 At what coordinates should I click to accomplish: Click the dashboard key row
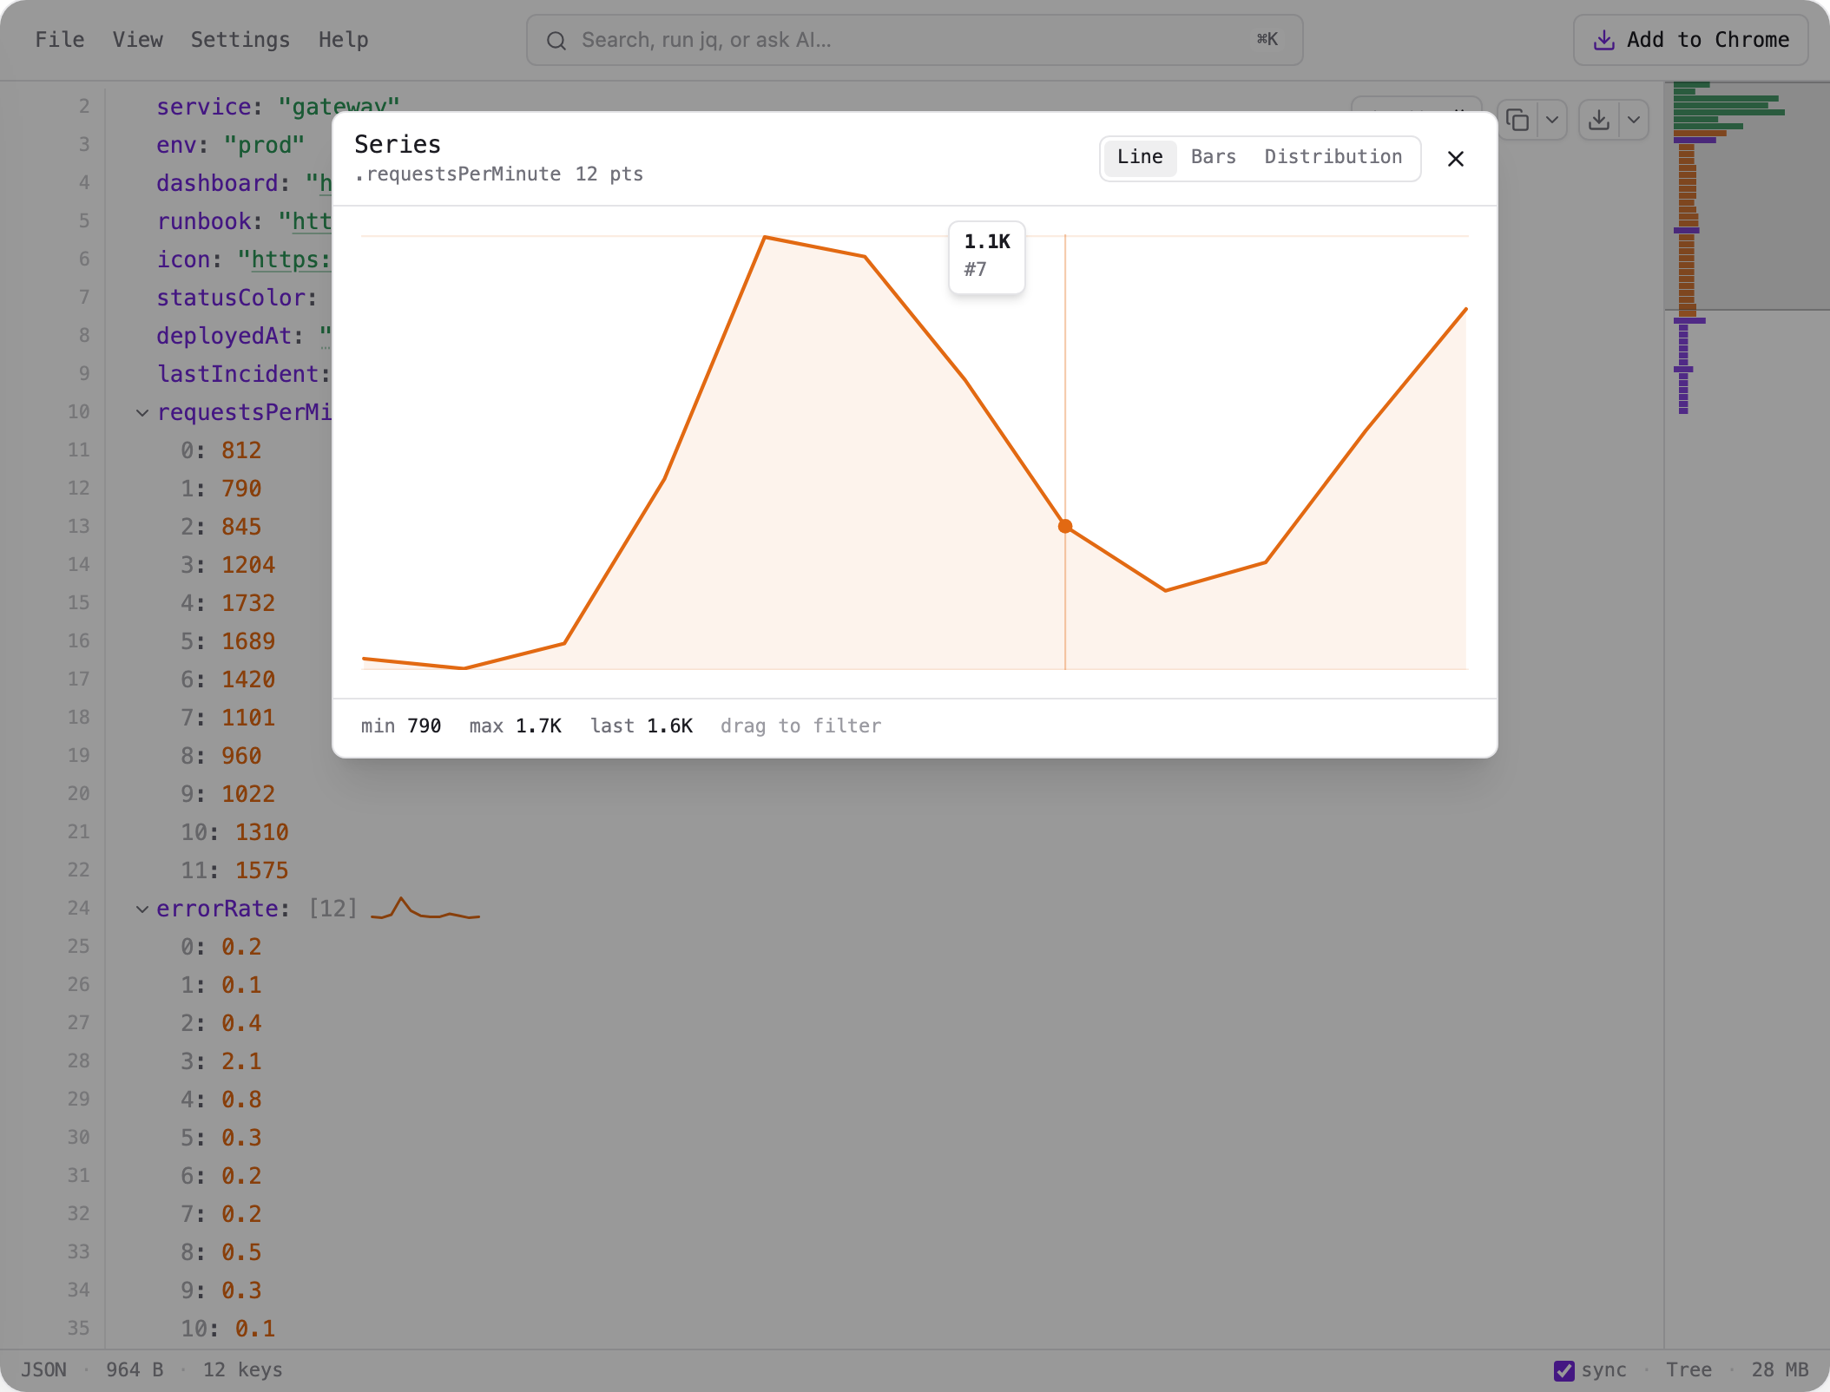pos(217,183)
